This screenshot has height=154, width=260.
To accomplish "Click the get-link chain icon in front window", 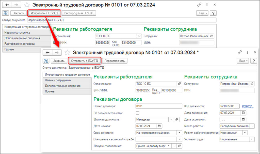I will pos(239,52).
